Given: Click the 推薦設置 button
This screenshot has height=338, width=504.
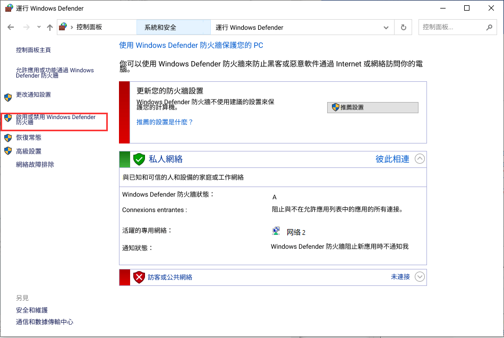Looking at the screenshot, I should pos(373,107).
